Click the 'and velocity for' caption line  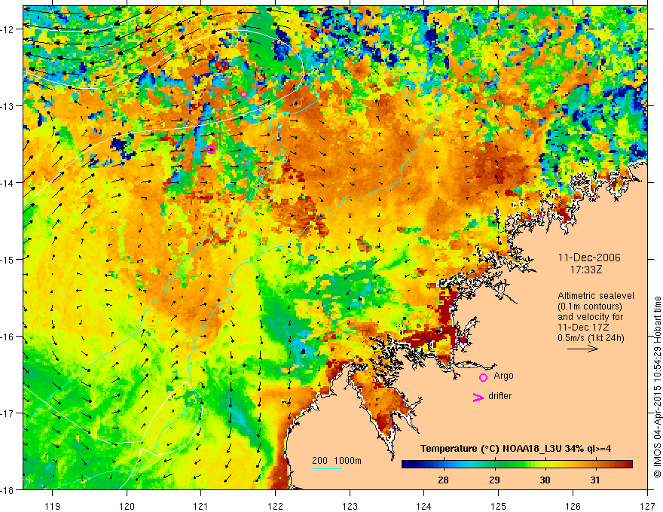[590, 317]
